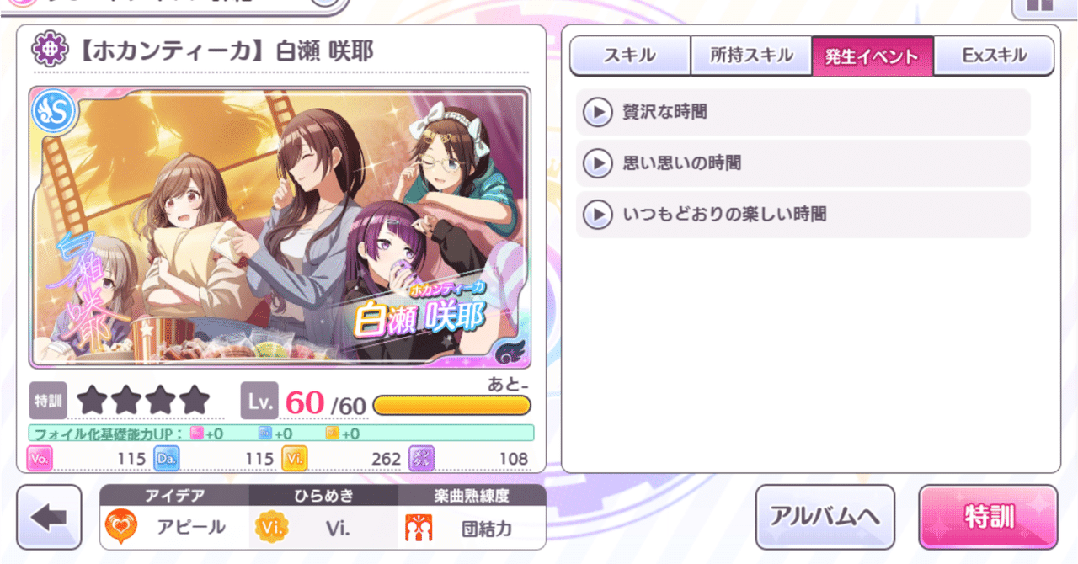Click the back arrow button
The height and width of the screenshot is (564, 1078).
point(49,517)
